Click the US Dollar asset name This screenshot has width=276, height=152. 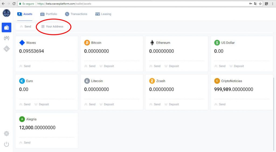pyautogui.click(x=228, y=43)
